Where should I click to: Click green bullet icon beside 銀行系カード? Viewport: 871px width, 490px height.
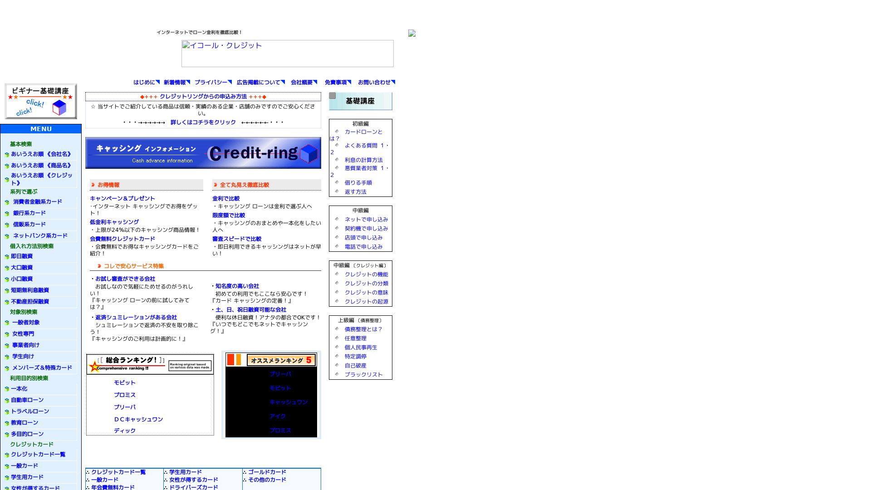point(7,214)
